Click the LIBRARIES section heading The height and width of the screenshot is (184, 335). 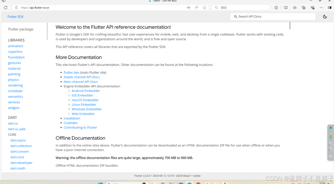click(16, 40)
